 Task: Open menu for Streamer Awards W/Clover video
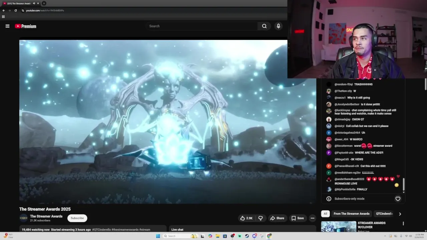[403, 223]
